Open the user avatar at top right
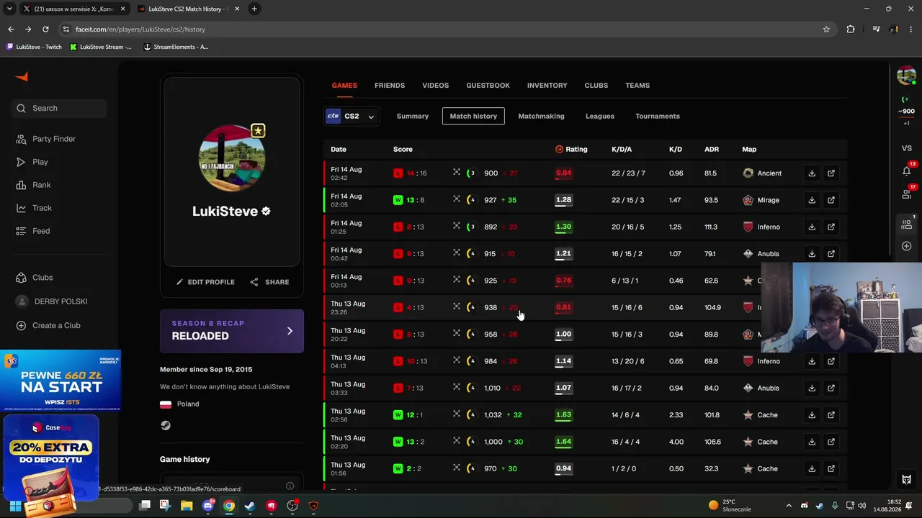Screen dimensions: 922x518 pos(906,76)
